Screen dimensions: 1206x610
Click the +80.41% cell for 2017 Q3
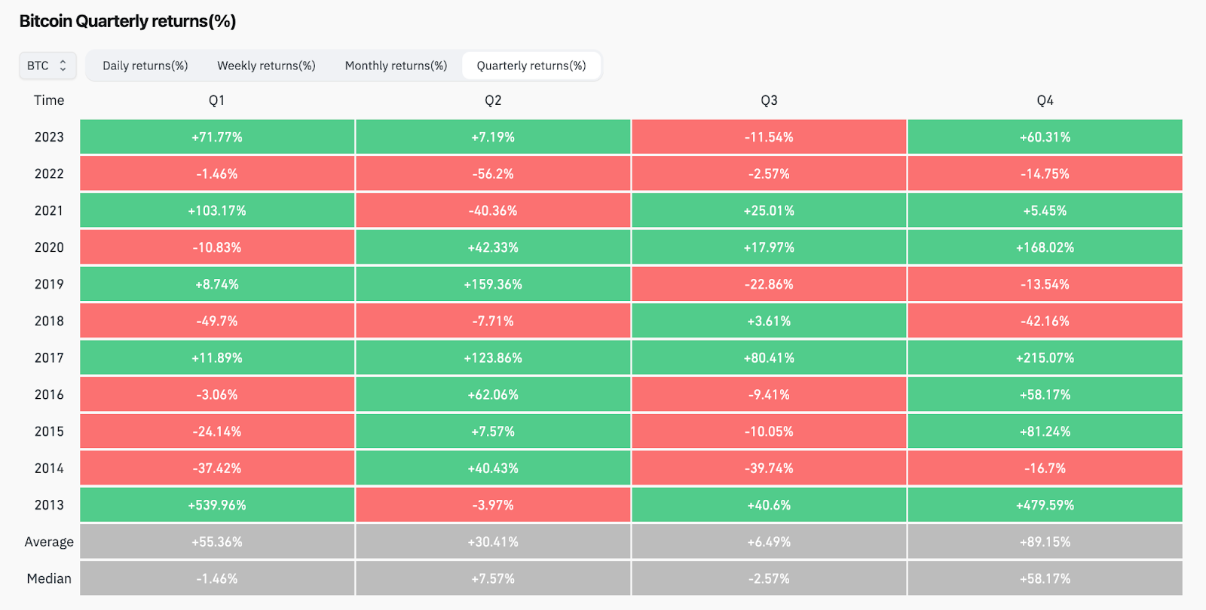pos(769,358)
